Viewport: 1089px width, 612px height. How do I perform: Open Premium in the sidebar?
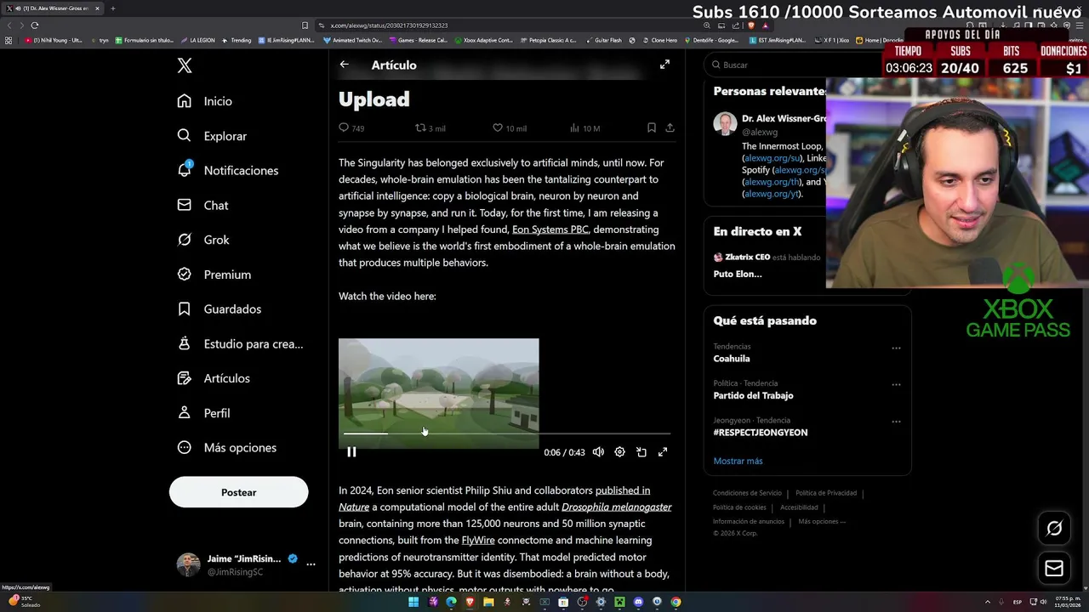click(x=214, y=275)
